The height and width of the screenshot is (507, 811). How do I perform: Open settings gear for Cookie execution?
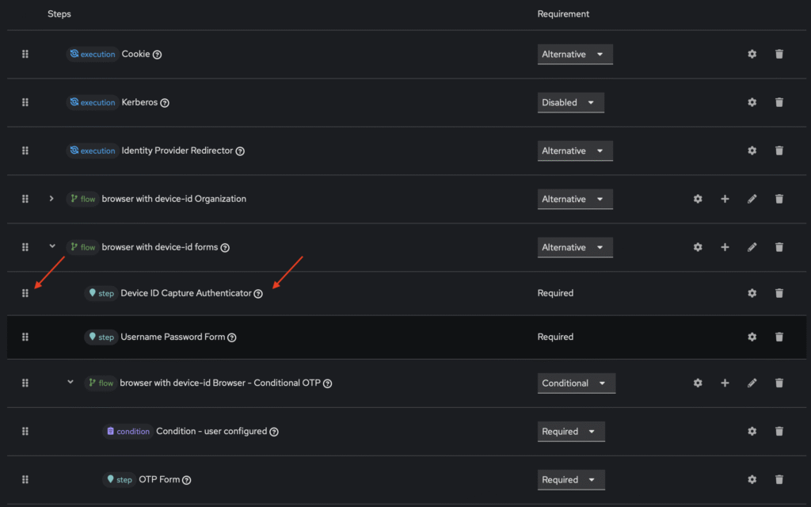(x=752, y=54)
